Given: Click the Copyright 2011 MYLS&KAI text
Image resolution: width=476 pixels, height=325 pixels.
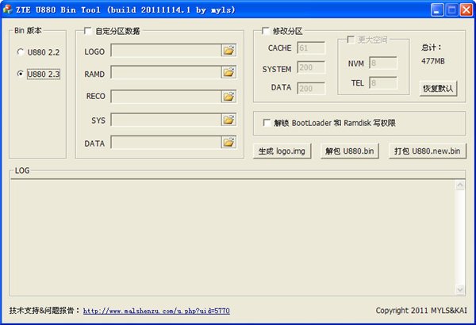Looking at the screenshot, I should click(421, 311).
